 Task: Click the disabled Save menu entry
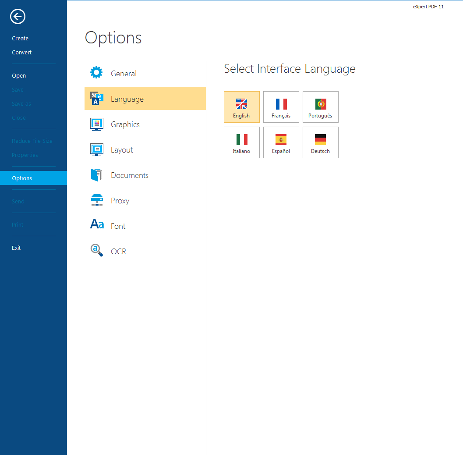click(x=18, y=89)
